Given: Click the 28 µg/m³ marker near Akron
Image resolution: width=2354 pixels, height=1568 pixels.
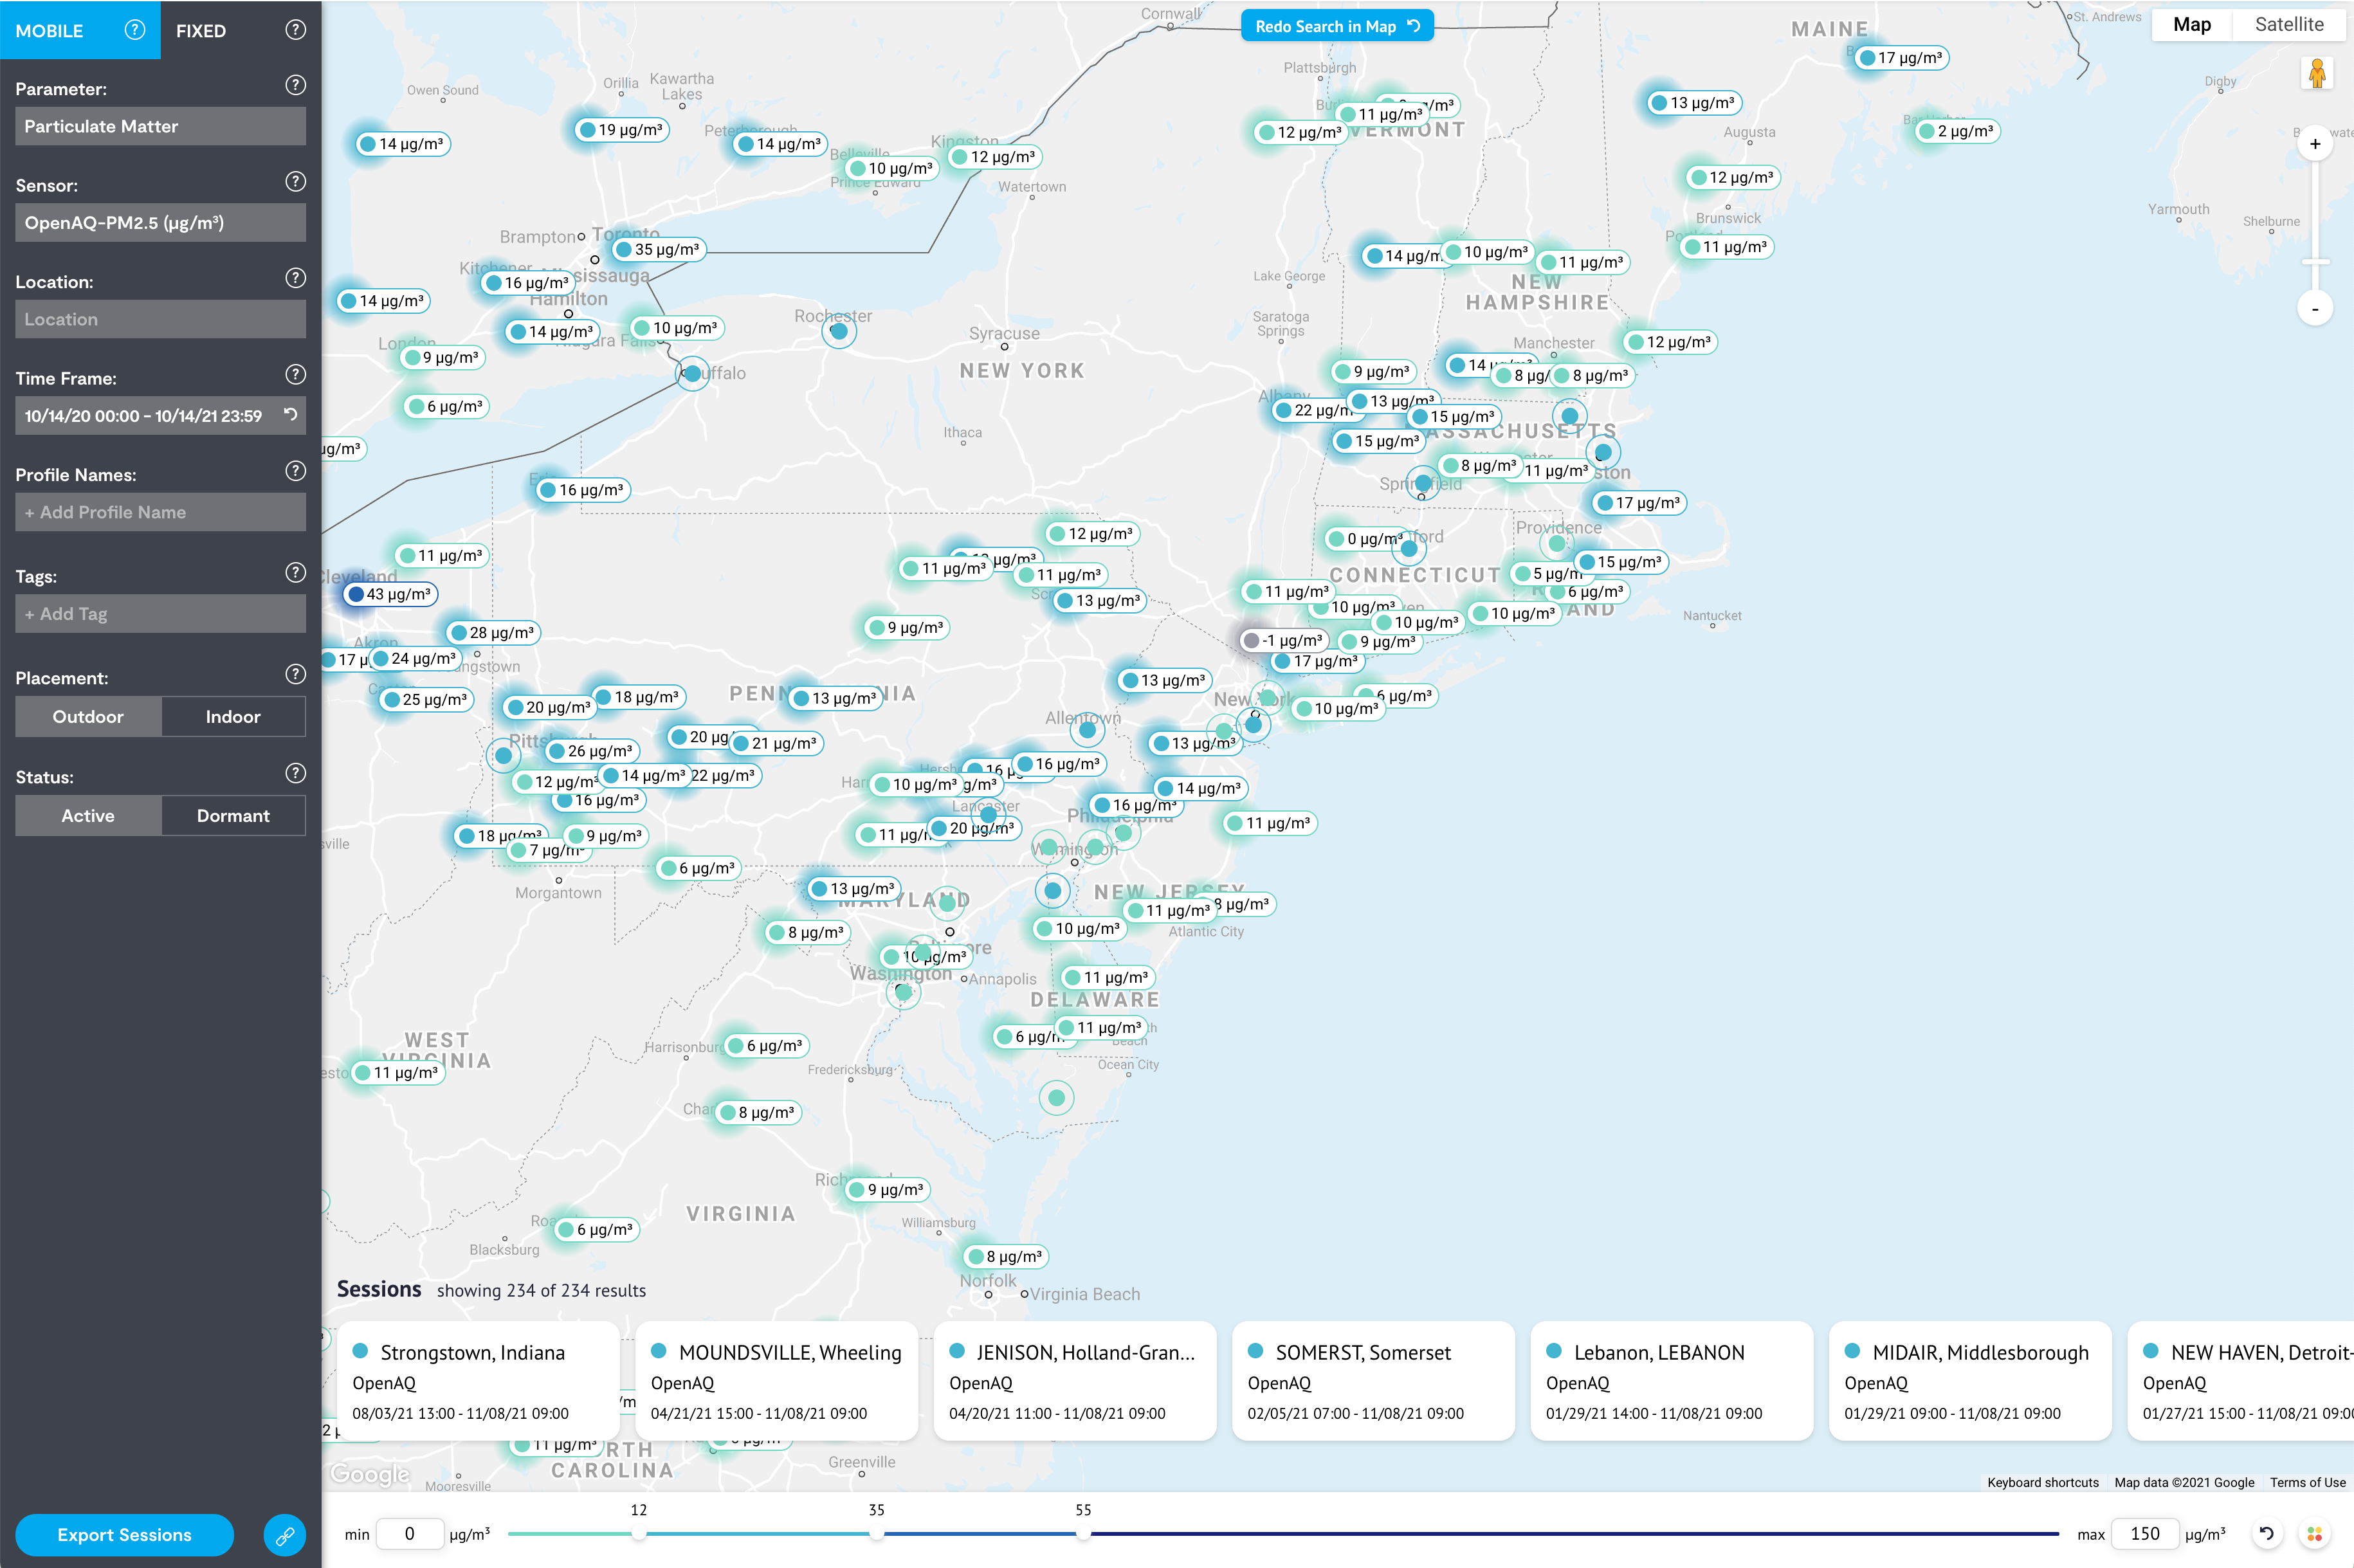Looking at the screenshot, I should pos(494,633).
